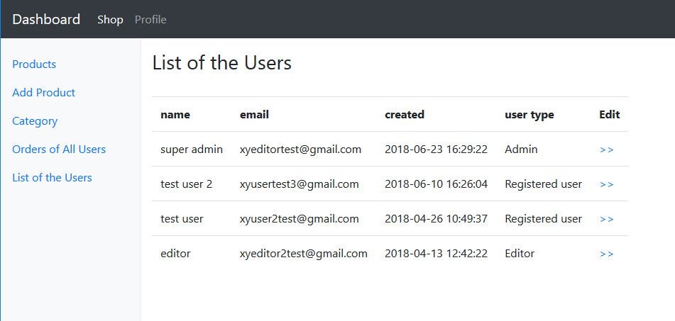675x321 pixels.
Task: Open the Category sidebar link
Action: pyautogui.click(x=35, y=120)
